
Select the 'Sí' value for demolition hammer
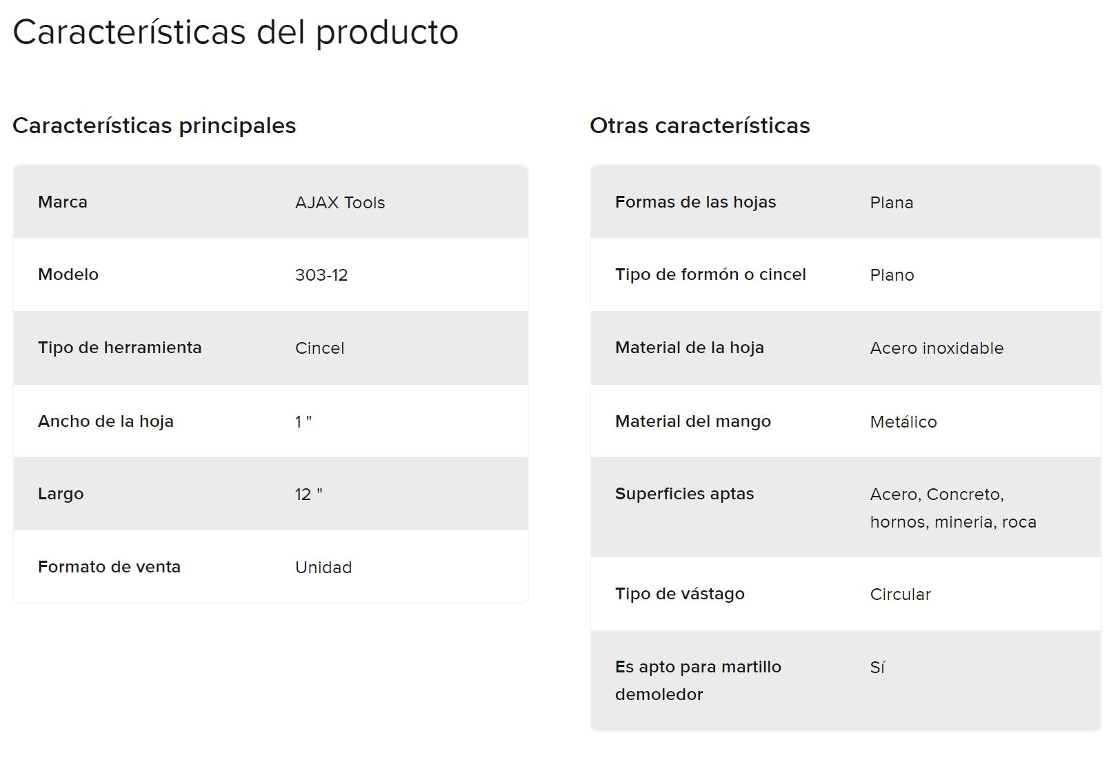[x=877, y=668]
